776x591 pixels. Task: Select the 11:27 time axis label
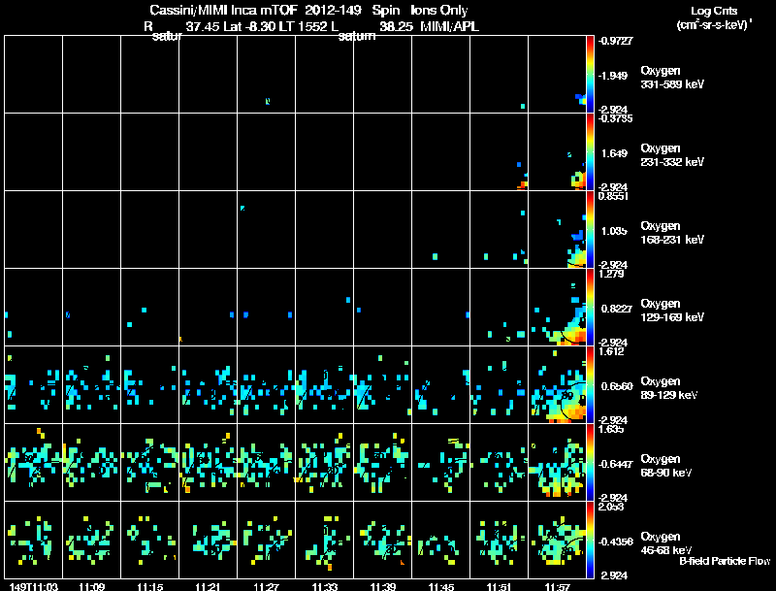(x=266, y=586)
